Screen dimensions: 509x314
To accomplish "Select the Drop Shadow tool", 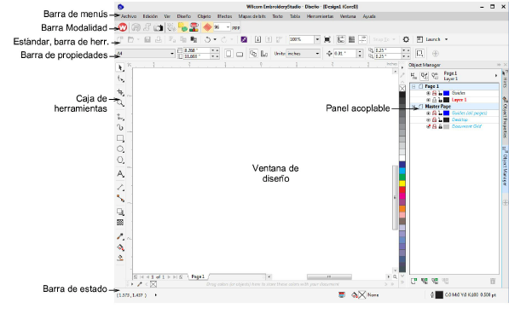I will click(x=120, y=212).
